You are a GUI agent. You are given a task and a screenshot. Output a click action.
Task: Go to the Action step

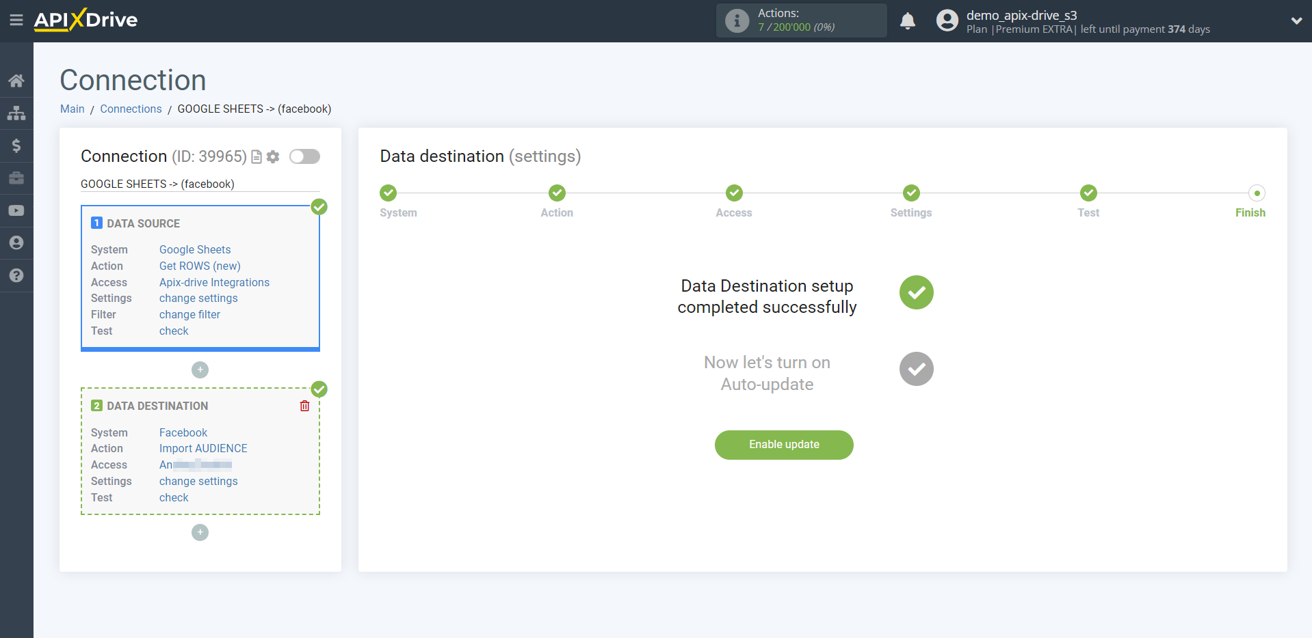(557, 193)
